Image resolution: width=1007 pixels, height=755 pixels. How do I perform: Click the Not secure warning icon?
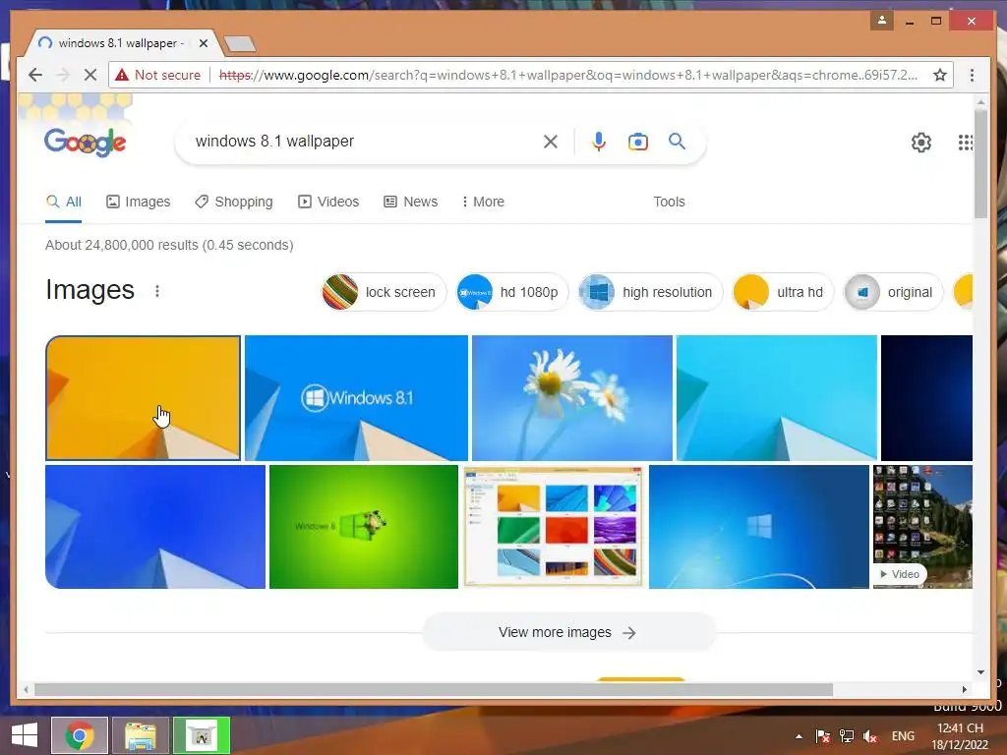point(121,75)
